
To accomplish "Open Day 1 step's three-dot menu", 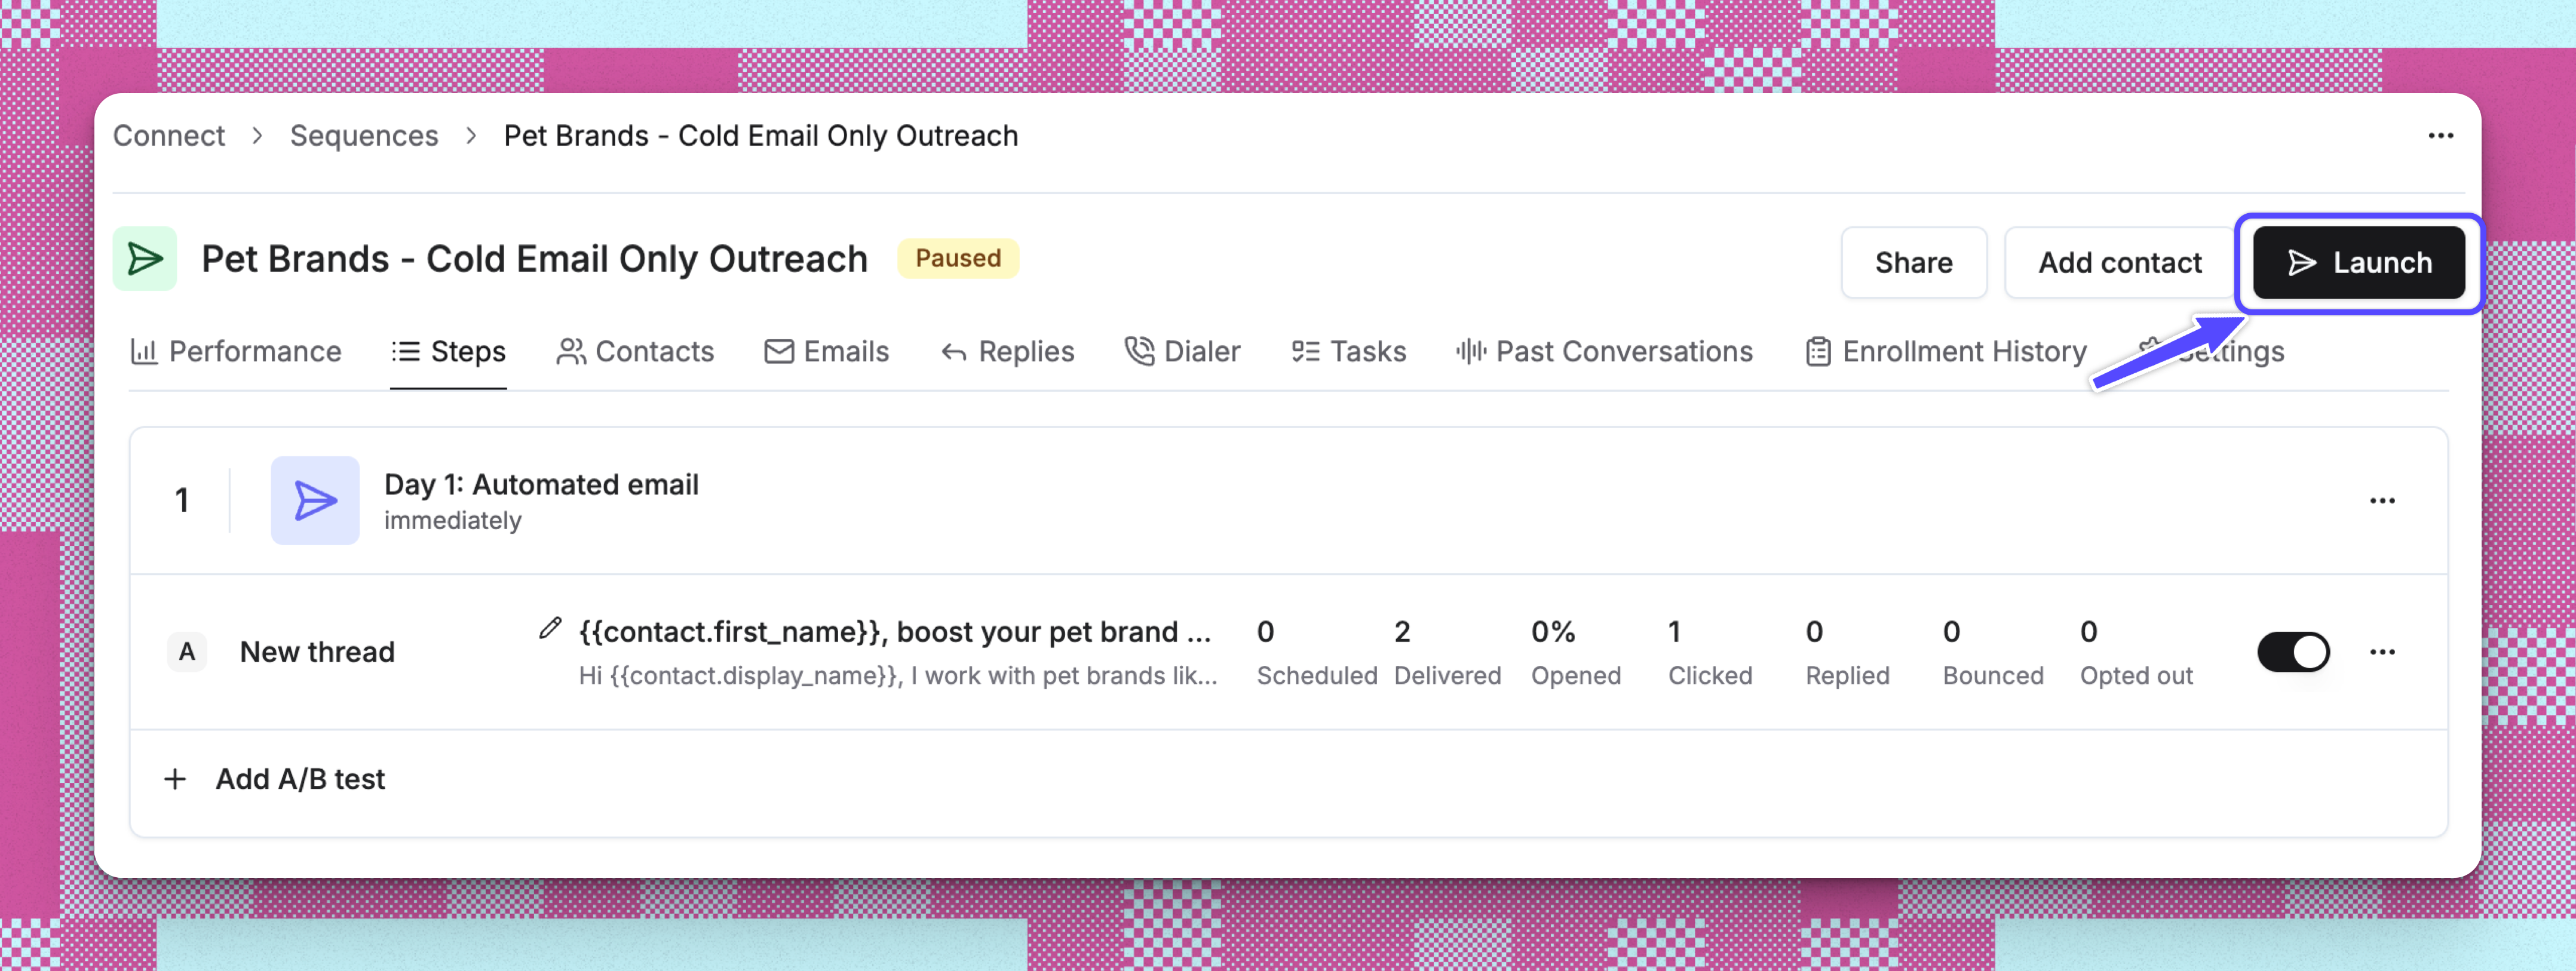I will (2382, 501).
